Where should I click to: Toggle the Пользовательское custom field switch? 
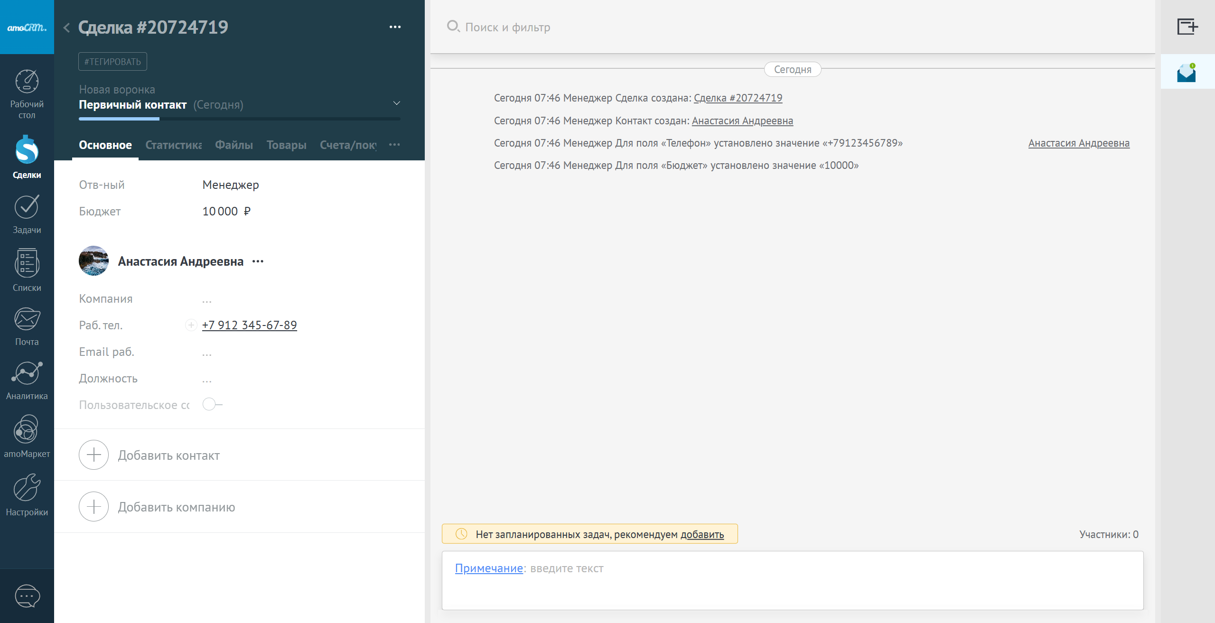[212, 404]
